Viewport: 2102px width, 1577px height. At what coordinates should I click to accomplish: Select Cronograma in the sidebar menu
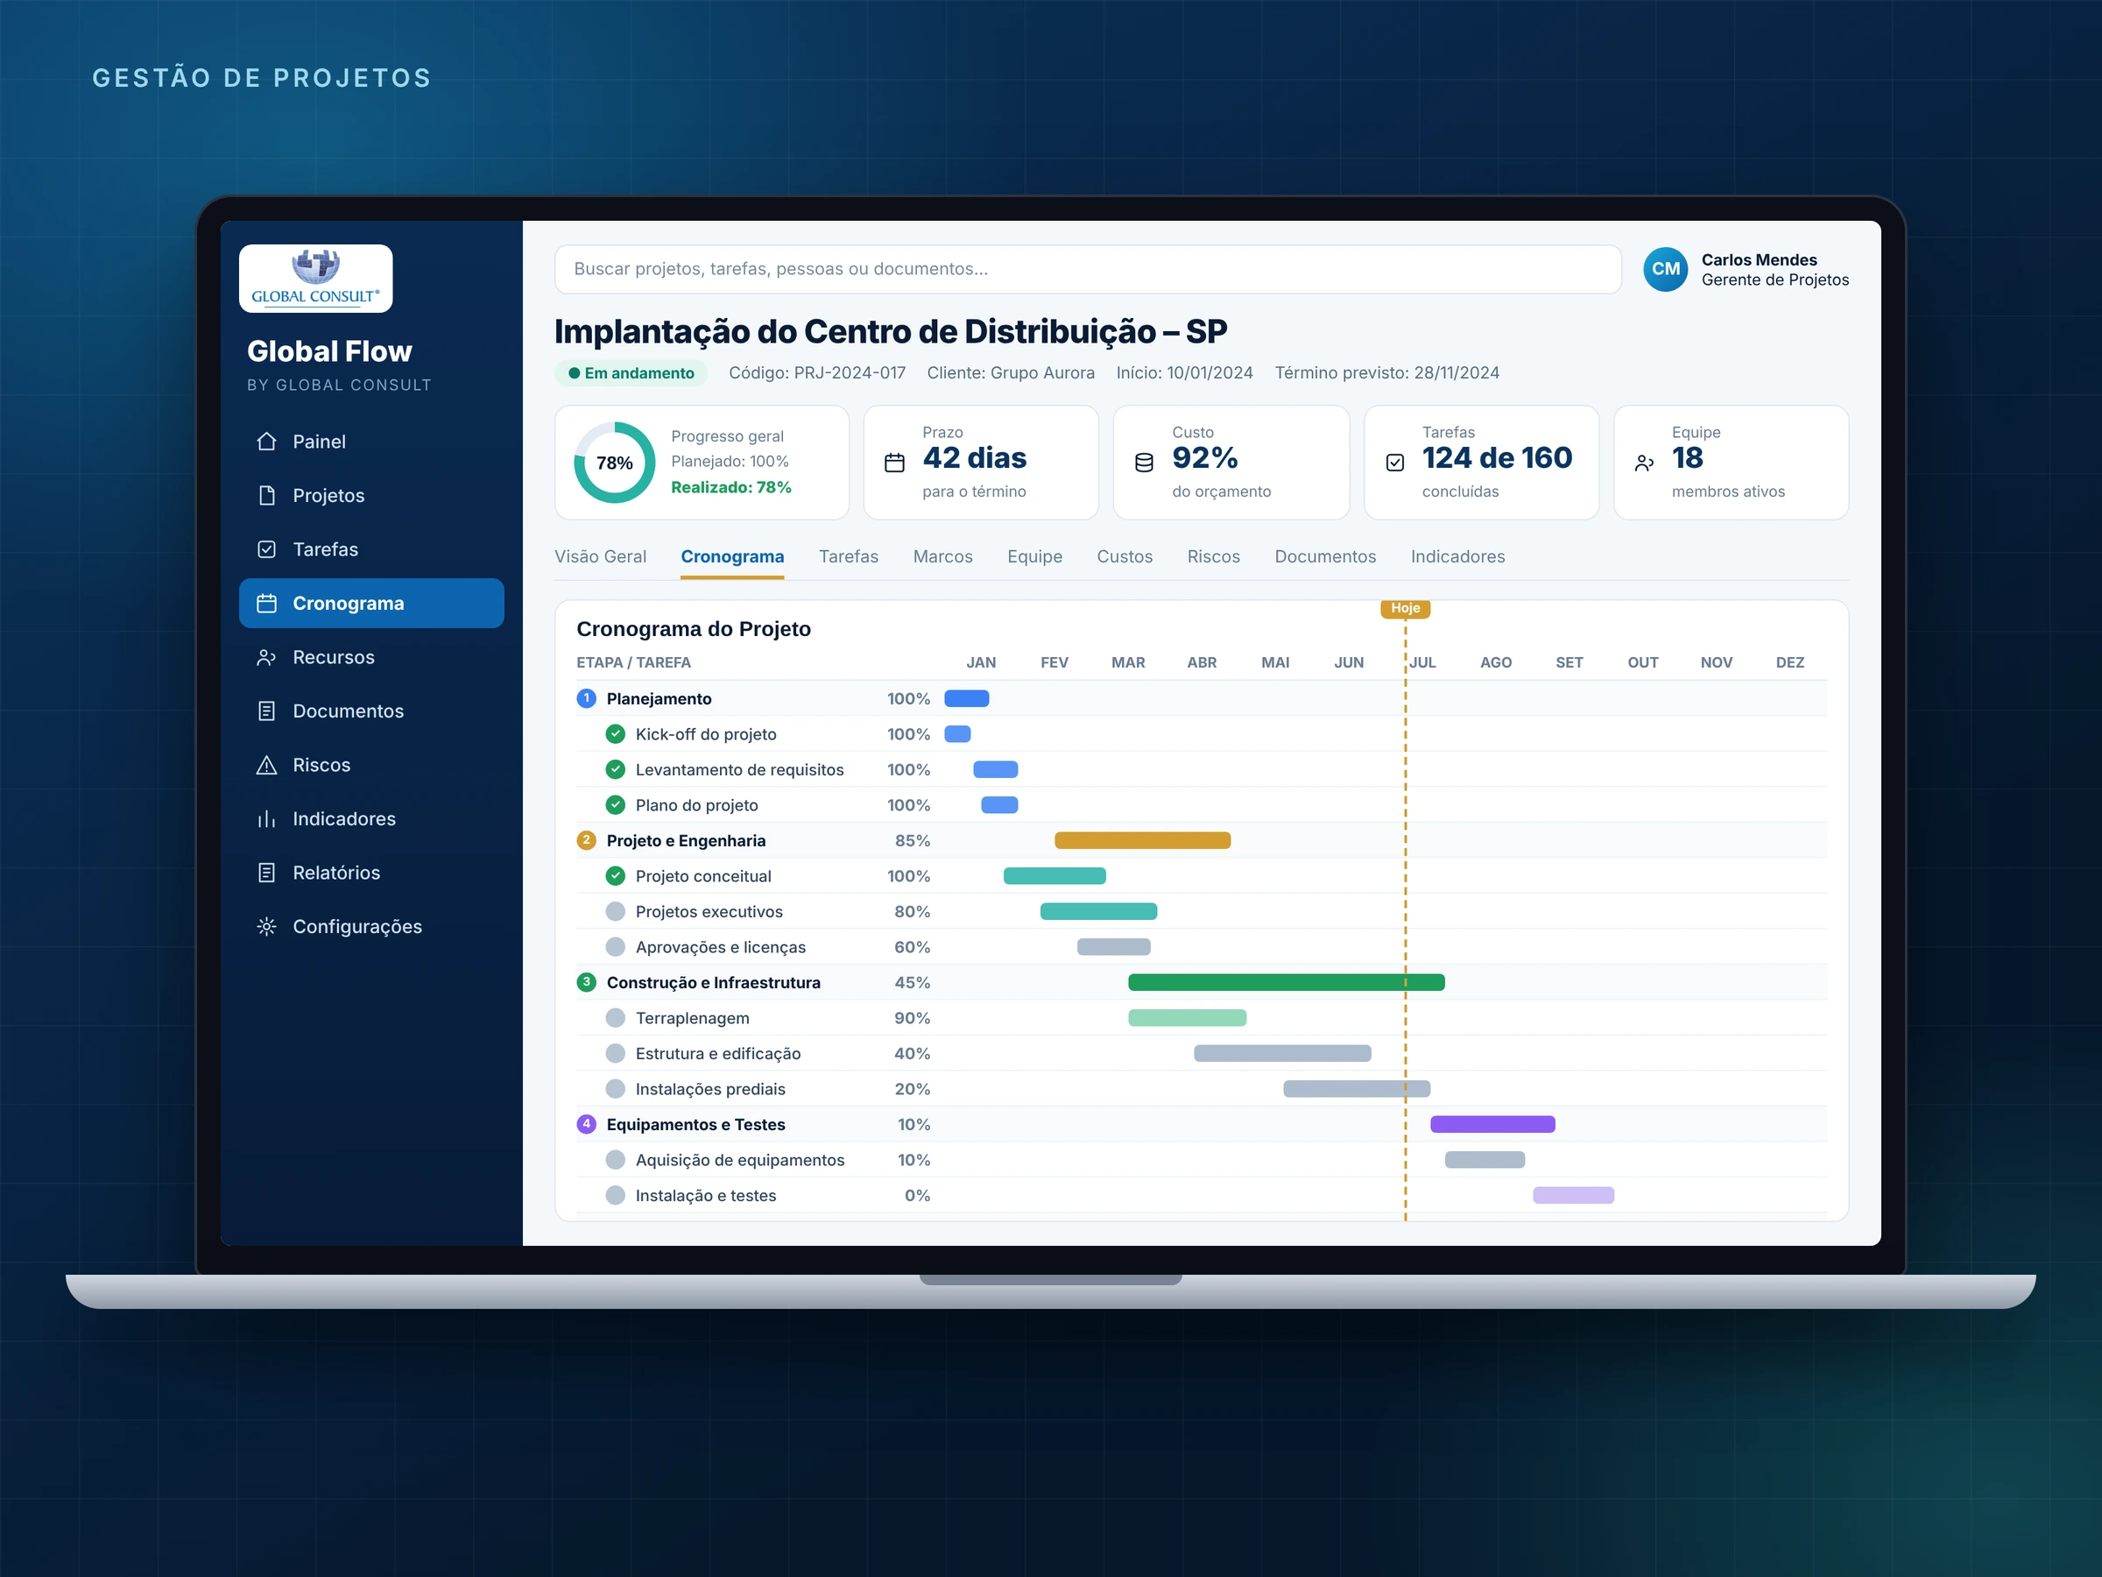point(371,603)
